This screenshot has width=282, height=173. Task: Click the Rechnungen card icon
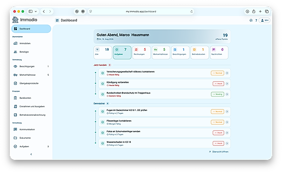[x=136, y=49]
